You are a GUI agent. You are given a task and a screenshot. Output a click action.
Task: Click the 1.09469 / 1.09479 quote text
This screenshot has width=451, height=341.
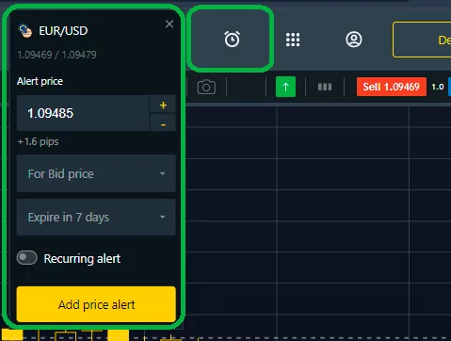point(56,55)
